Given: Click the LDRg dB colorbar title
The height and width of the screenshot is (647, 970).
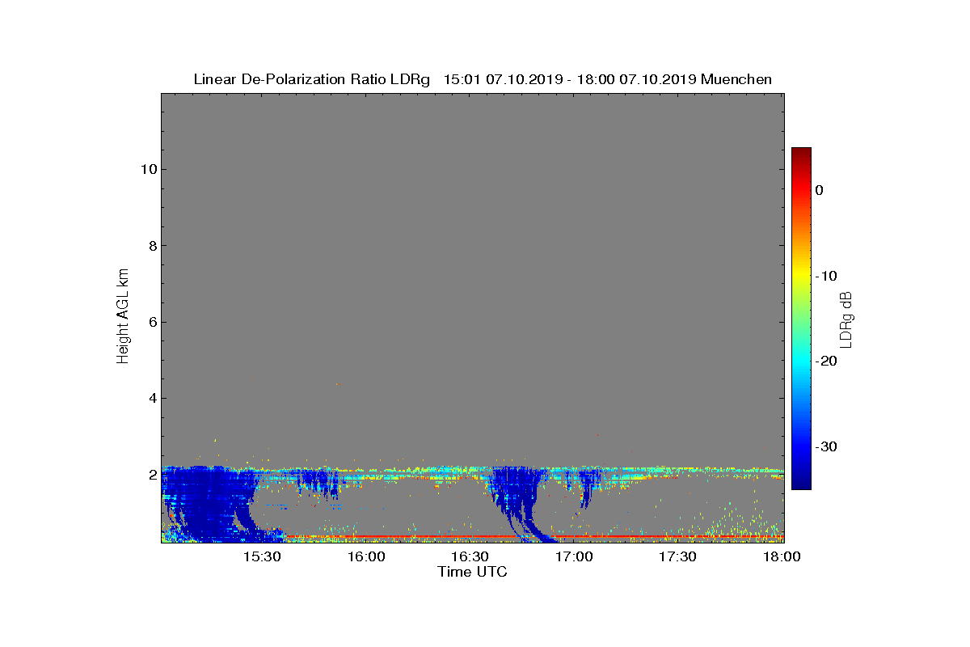Looking at the screenshot, I should click(846, 319).
